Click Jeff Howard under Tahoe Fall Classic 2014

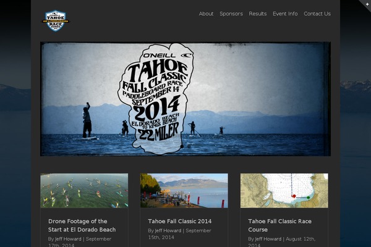coord(168,230)
